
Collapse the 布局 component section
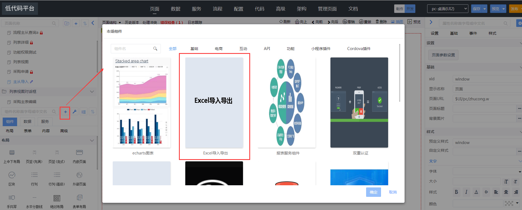click(x=92, y=140)
